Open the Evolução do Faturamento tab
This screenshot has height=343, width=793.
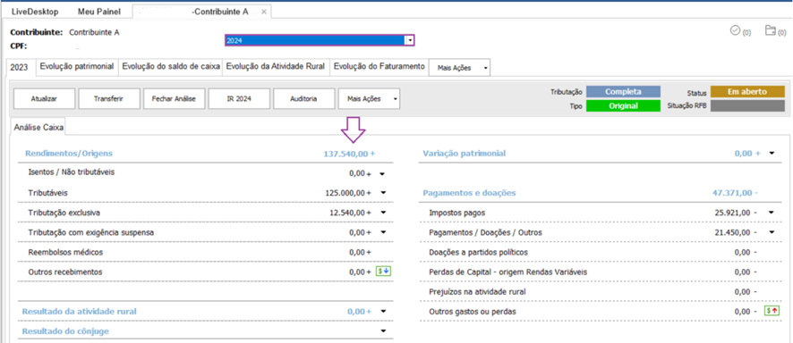click(x=379, y=67)
